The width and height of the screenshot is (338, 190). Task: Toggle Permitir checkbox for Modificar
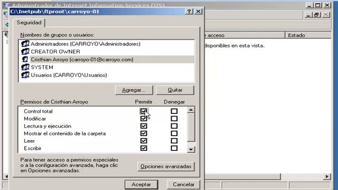click(x=144, y=119)
